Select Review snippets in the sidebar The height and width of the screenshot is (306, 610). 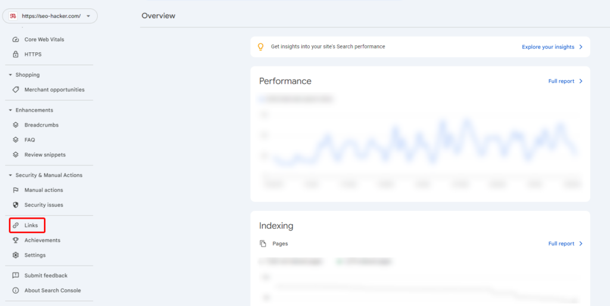click(x=45, y=155)
